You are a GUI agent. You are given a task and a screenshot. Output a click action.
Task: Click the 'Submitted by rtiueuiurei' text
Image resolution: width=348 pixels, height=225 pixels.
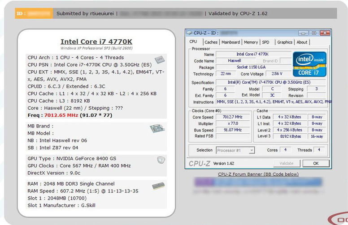85,13
